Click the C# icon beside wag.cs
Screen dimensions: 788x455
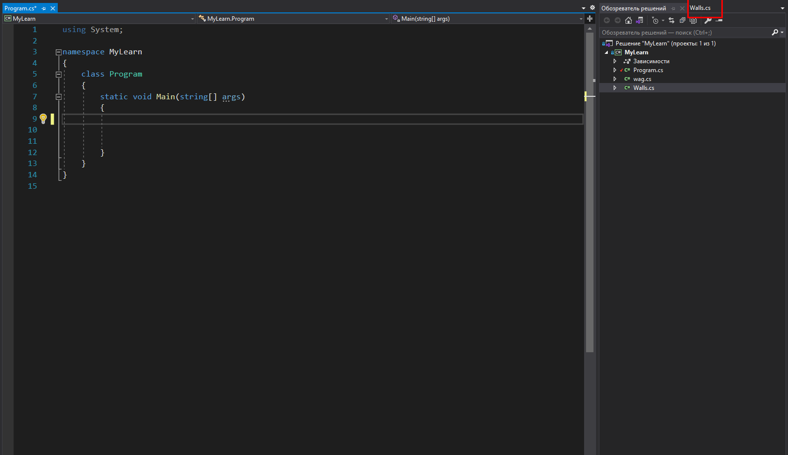tap(627, 79)
